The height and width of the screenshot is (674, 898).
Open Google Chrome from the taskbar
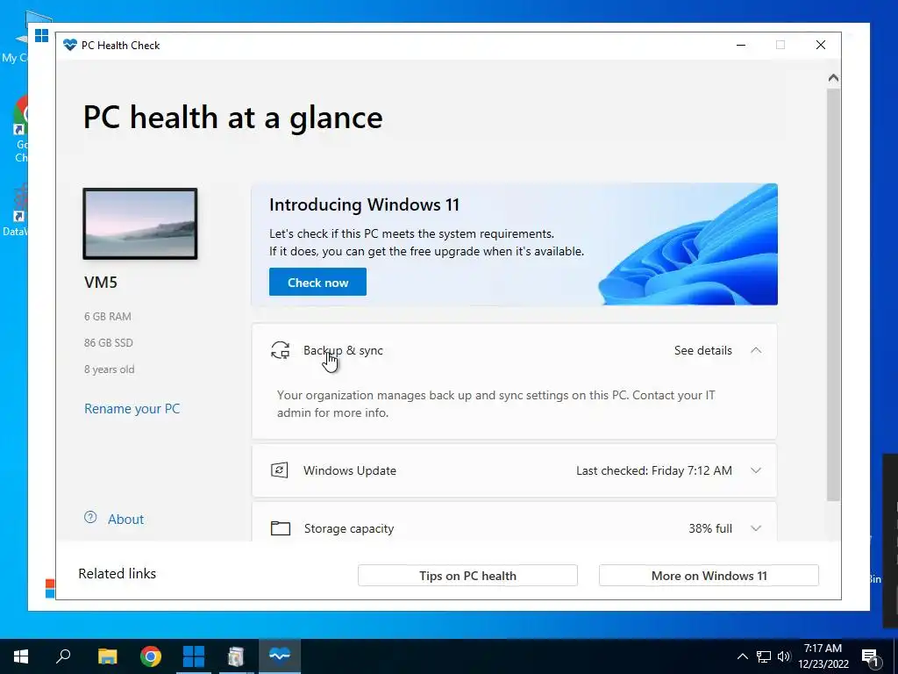(151, 656)
